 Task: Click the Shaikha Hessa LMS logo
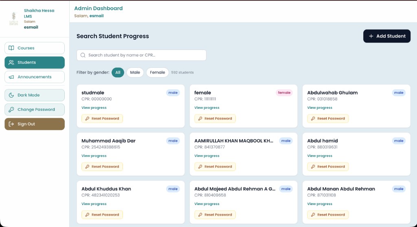point(14,19)
